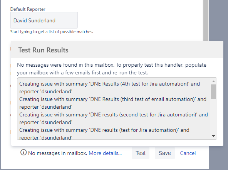Click the name David Sunderland in reporter field
228x170 pixels.
click(x=34, y=20)
